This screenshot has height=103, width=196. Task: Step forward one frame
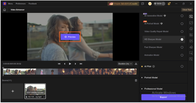[75, 64]
